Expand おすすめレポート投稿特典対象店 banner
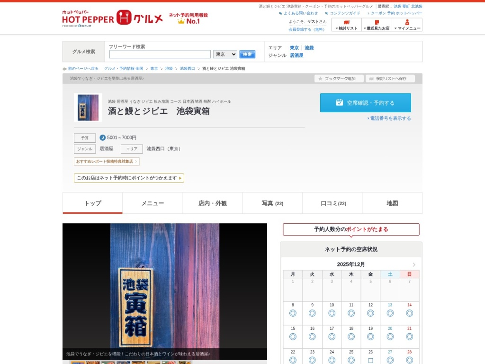This screenshot has width=485, height=364. coord(107,162)
